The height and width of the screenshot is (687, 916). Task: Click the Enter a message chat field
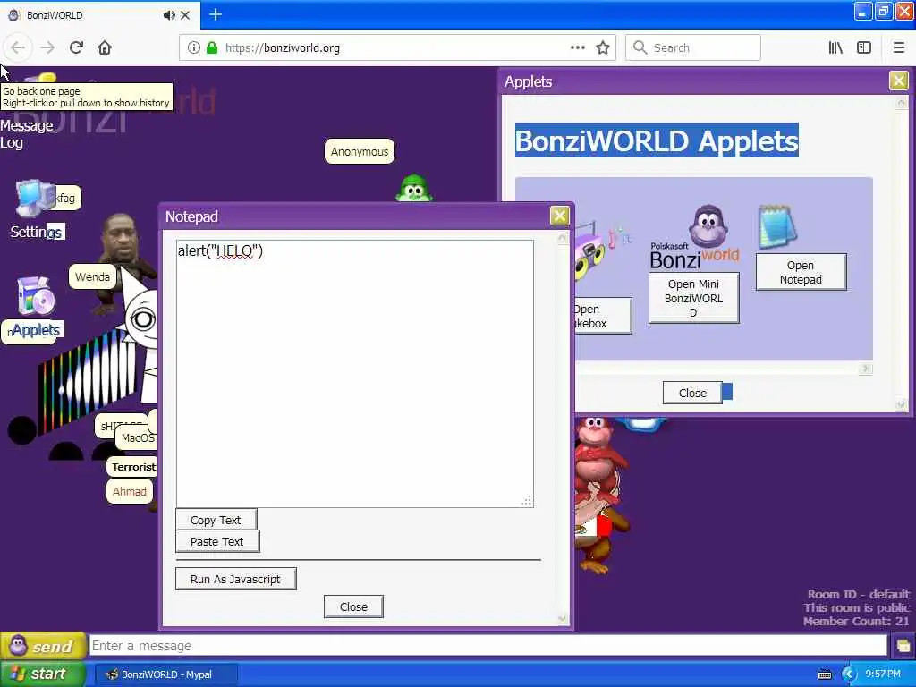[x=488, y=646]
